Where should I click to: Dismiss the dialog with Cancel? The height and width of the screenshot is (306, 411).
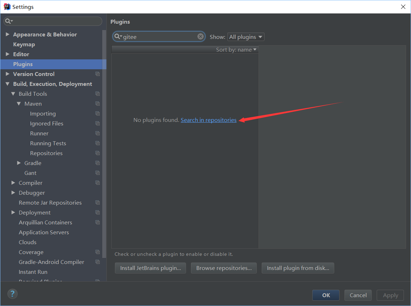tap(358, 295)
